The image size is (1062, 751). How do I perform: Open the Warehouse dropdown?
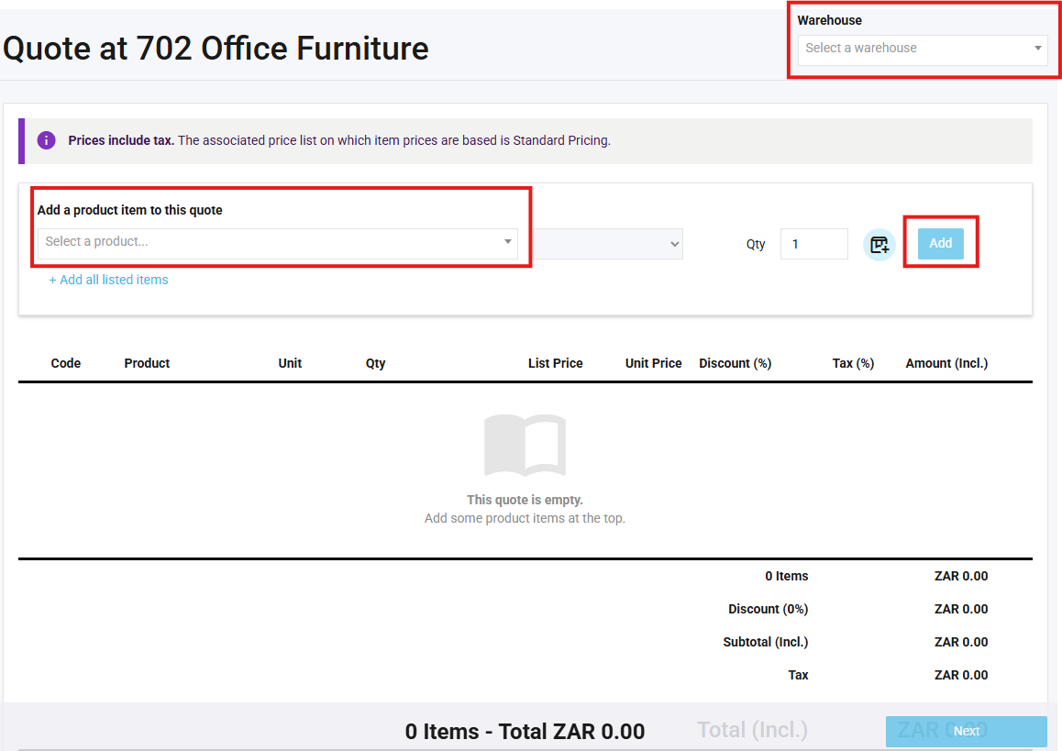(x=922, y=49)
